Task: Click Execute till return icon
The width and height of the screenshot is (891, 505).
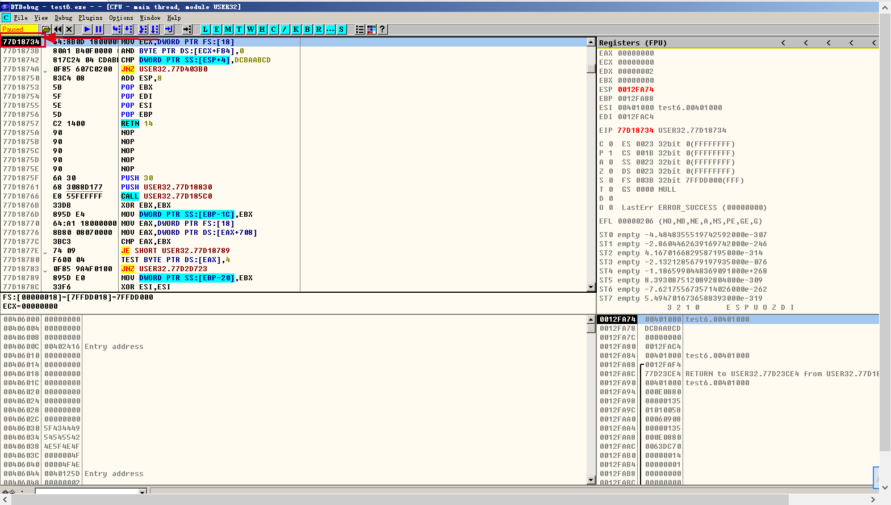Action: pyautogui.click(x=169, y=30)
